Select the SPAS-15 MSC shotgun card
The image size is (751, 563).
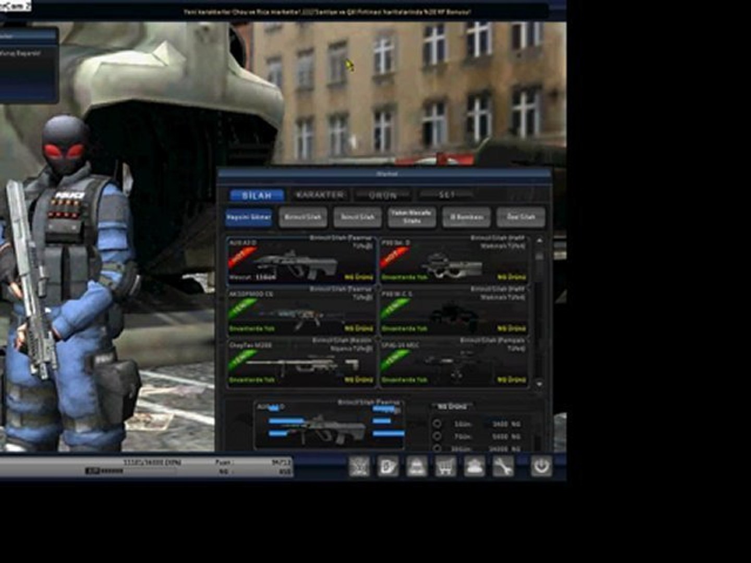454,363
